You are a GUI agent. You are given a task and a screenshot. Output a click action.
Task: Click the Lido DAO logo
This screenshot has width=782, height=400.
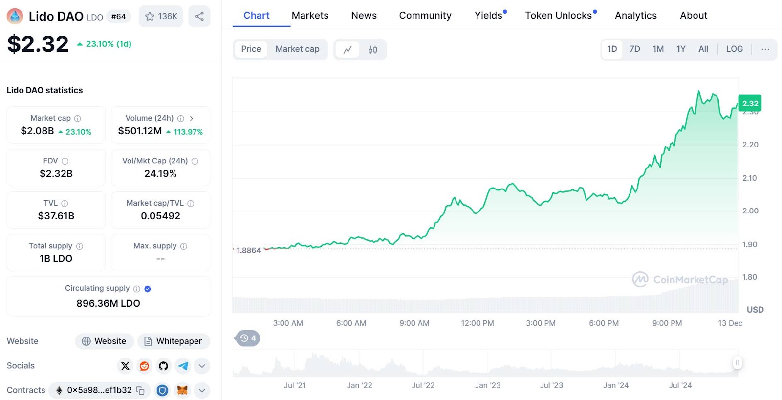point(15,16)
